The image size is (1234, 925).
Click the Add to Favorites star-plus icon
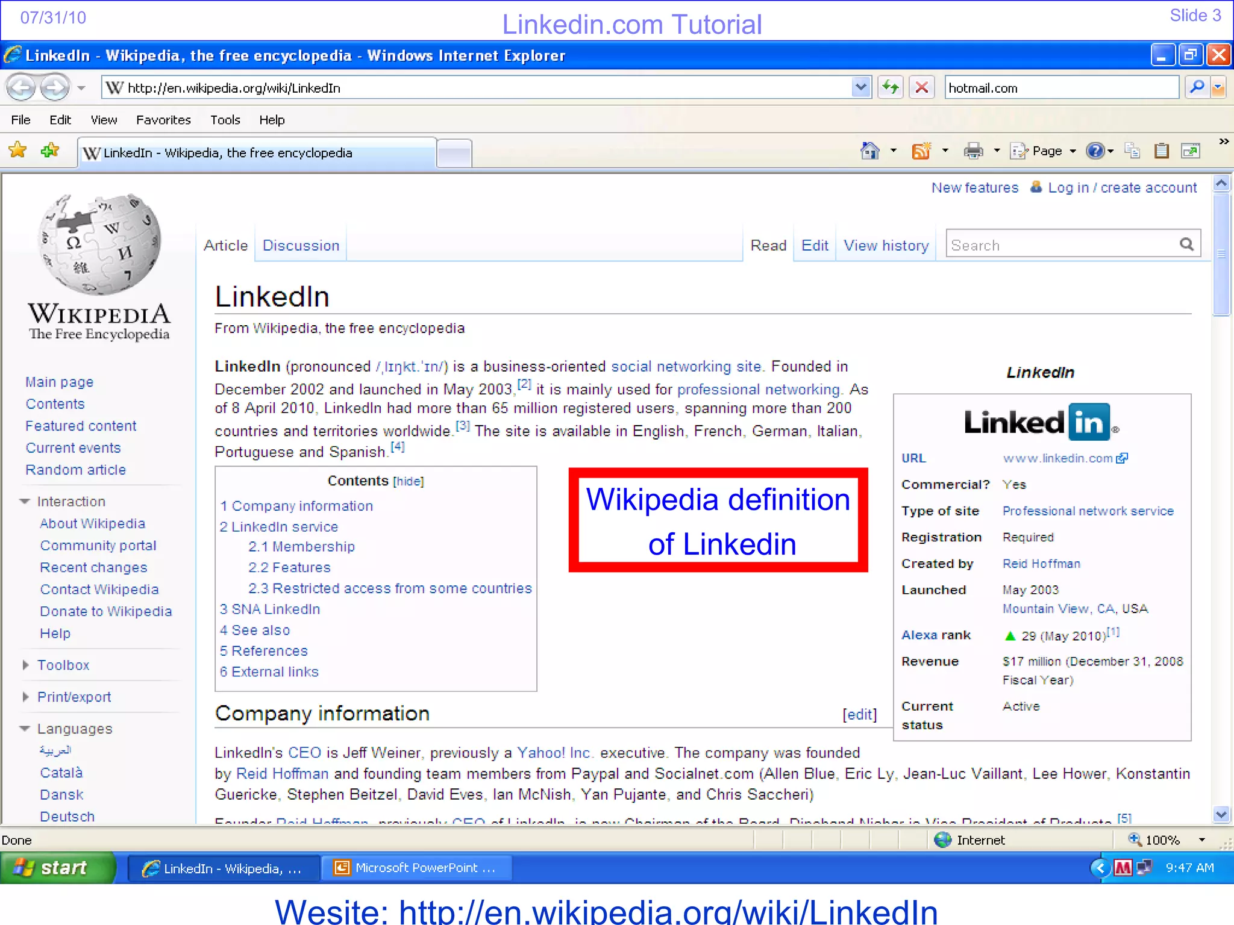click(x=51, y=150)
